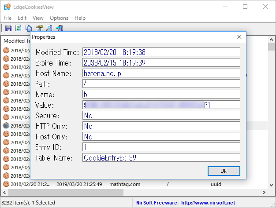The image size is (276, 208).
Task: Close the Properties dialog
Action: click(239, 37)
